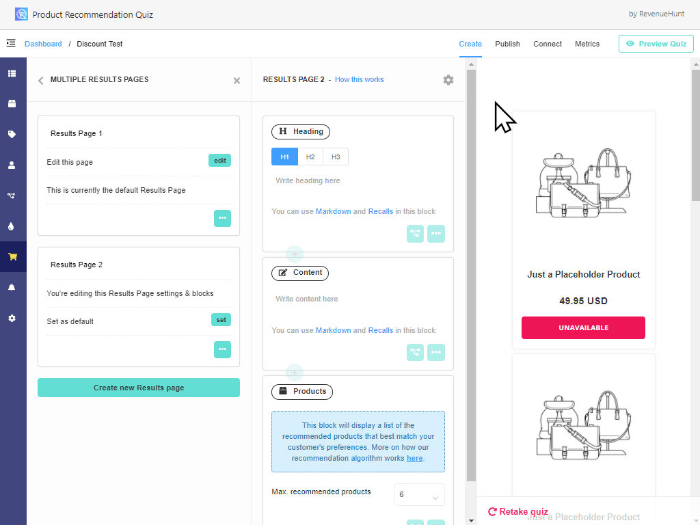Open logic jump for Heading block
Viewport: 700px width, 525px height.
coord(415,234)
